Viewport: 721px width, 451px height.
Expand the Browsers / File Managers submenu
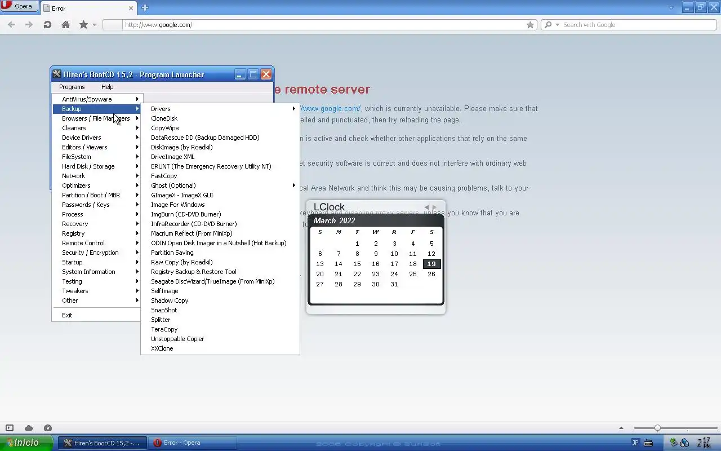96,118
